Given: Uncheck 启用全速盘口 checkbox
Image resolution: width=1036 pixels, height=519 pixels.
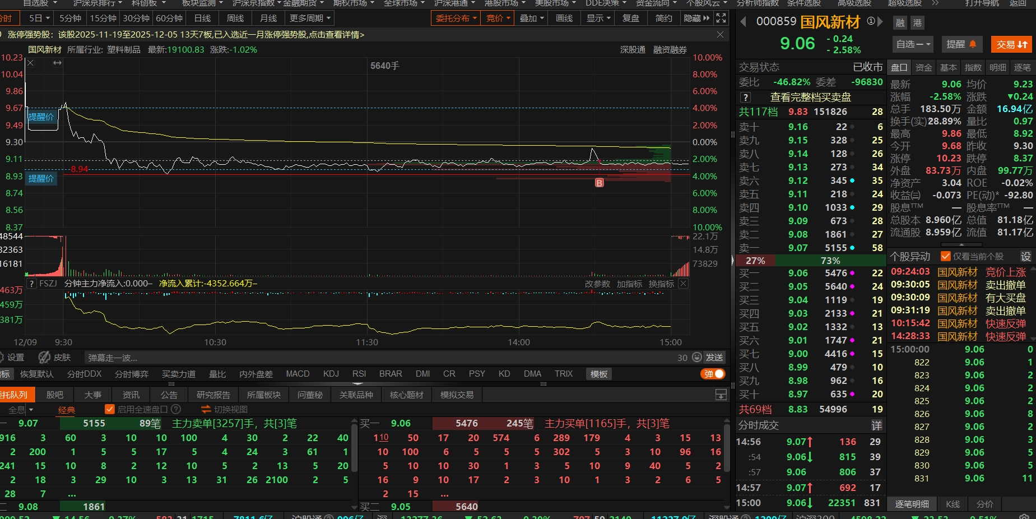Looking at the screenshot, I should pyautogui.click(x=110, y=409).
